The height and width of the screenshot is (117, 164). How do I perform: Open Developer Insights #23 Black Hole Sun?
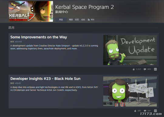click(x=45, y=79)
